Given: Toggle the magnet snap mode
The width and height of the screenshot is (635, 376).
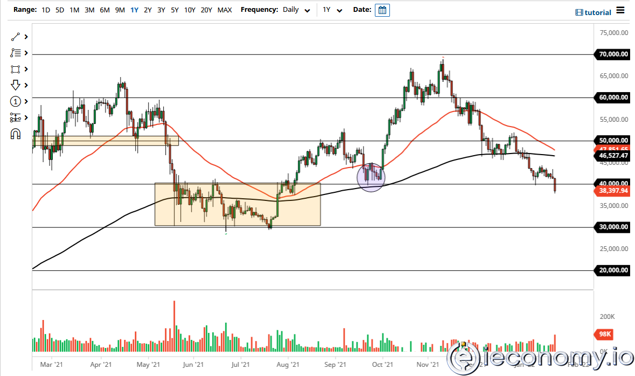Looking at the screenshot, I should pyautogui.click(x=15, y=134).
